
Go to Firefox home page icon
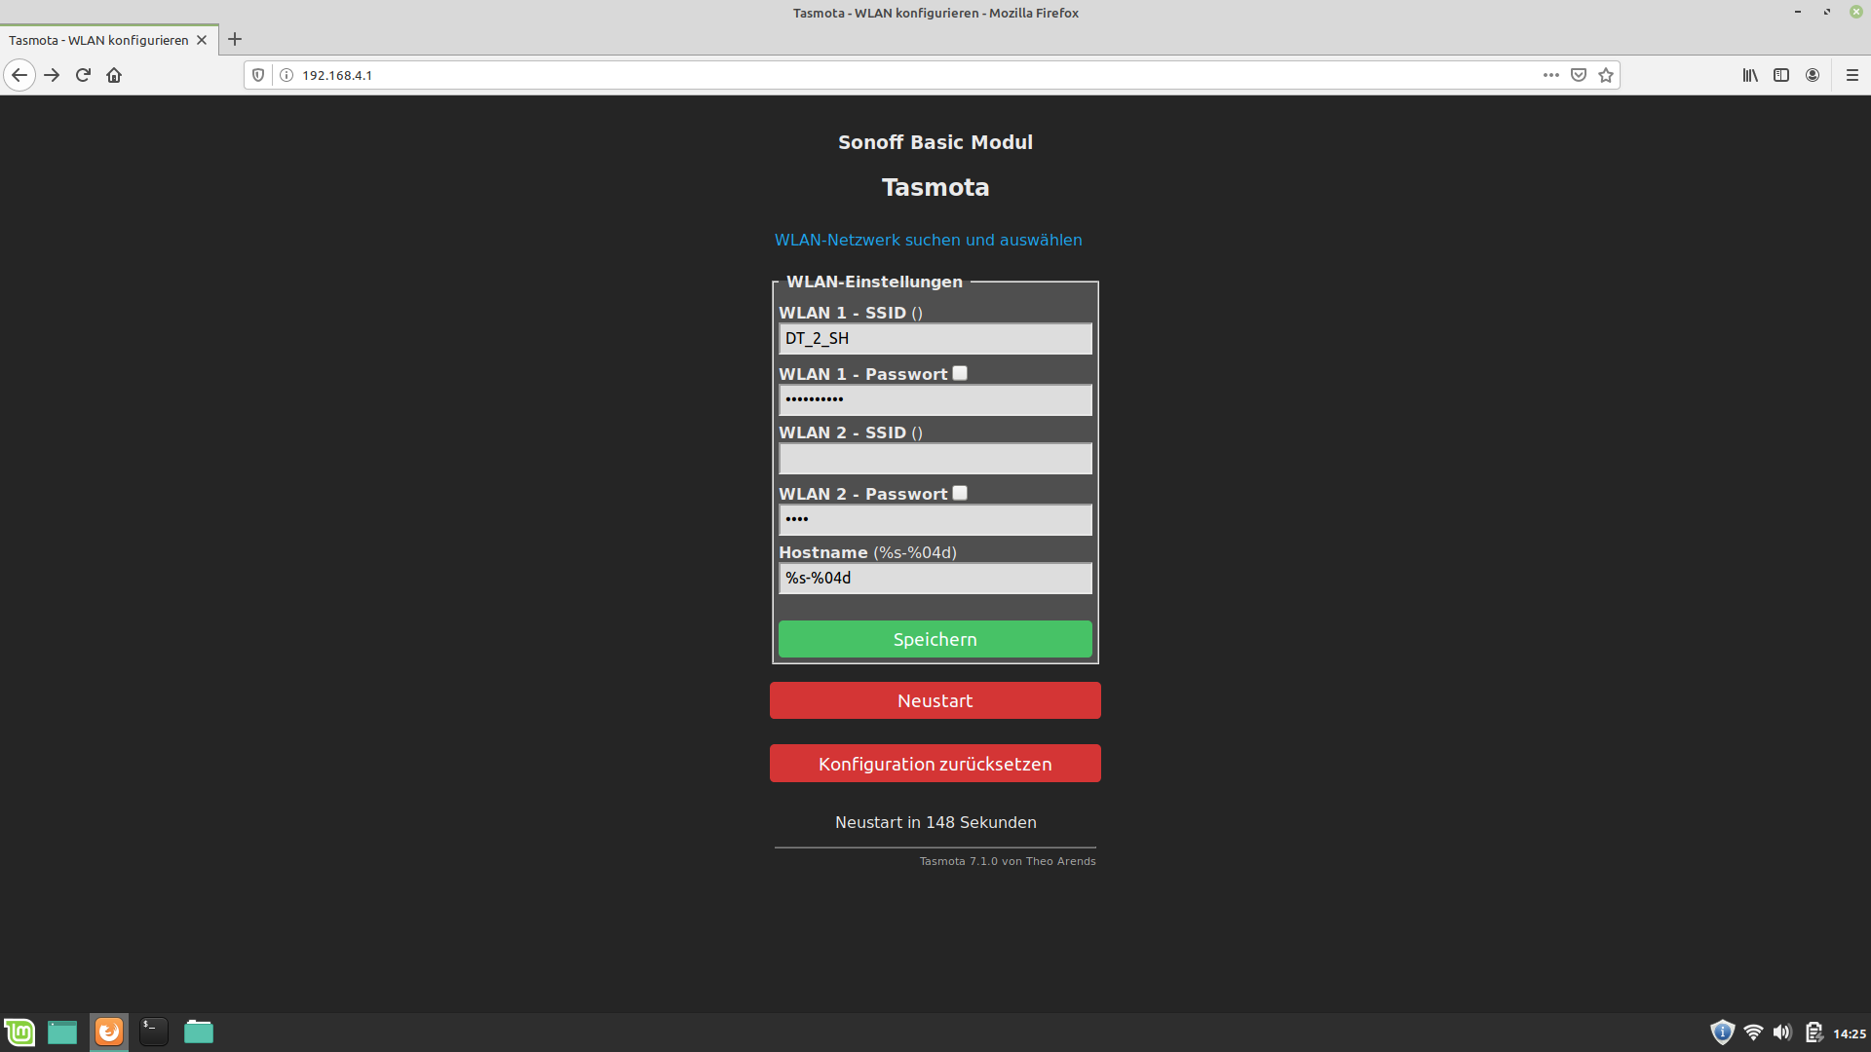114,75
